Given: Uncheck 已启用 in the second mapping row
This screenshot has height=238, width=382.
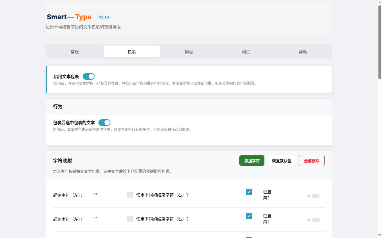Looking at the screenshot, I should pos(249,216).
